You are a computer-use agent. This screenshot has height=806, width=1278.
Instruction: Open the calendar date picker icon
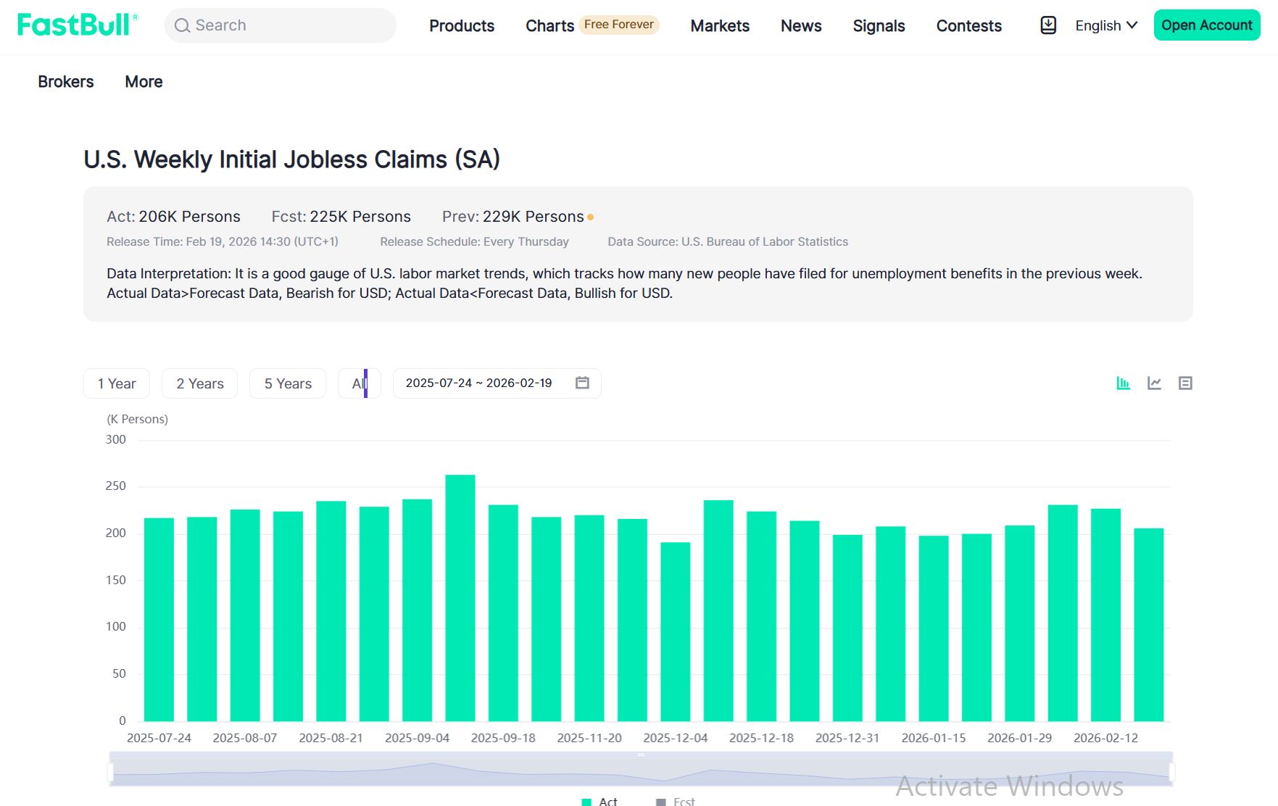click(x=582, y=383)
